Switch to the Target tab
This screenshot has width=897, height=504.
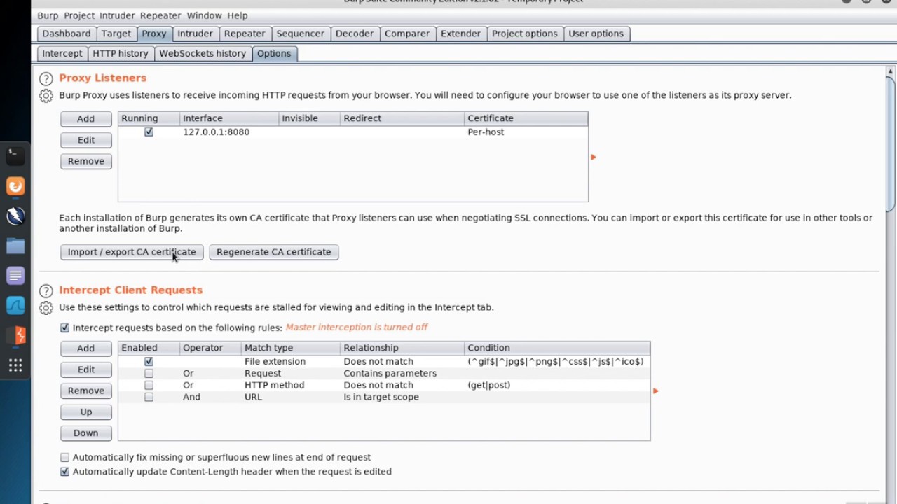(x=116, y=34)
